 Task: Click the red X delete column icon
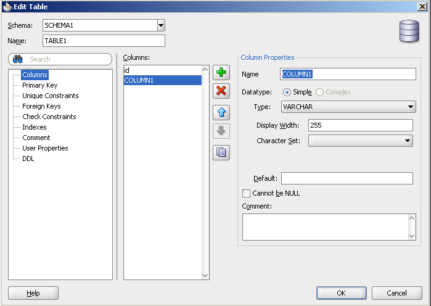(x=221, y=91)
